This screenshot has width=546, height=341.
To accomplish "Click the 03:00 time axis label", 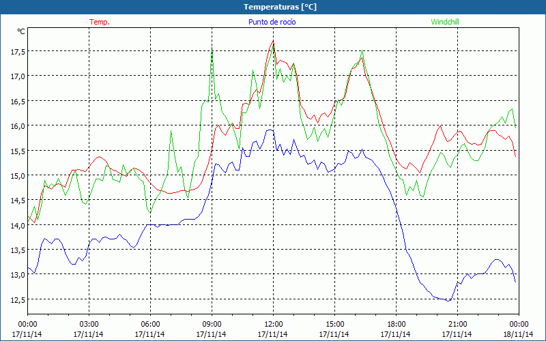I will click(89, 325).
